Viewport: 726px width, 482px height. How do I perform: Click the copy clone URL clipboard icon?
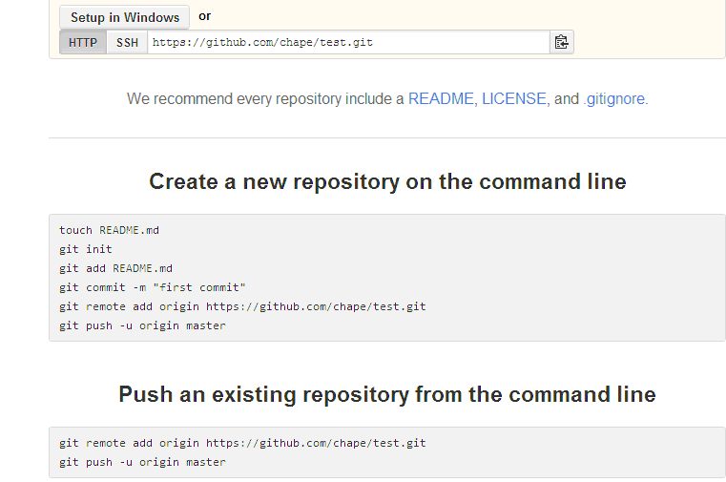(562, 42)
